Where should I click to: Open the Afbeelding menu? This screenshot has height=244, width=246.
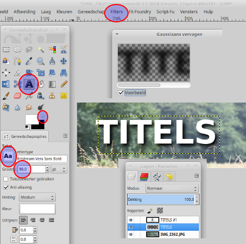click(25, 12)
